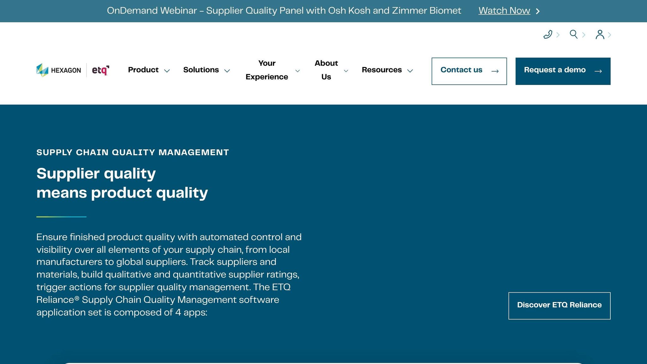Click Discover ETQ Reliance button
The width and height of the screenshot is (647, 364).
pos(559,306)
